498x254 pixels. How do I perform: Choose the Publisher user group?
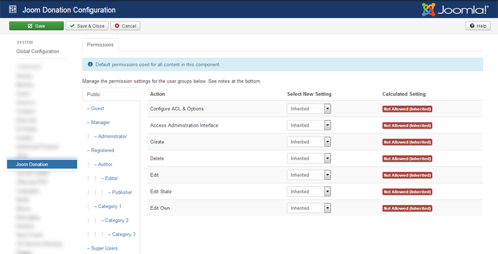point(122,193)
